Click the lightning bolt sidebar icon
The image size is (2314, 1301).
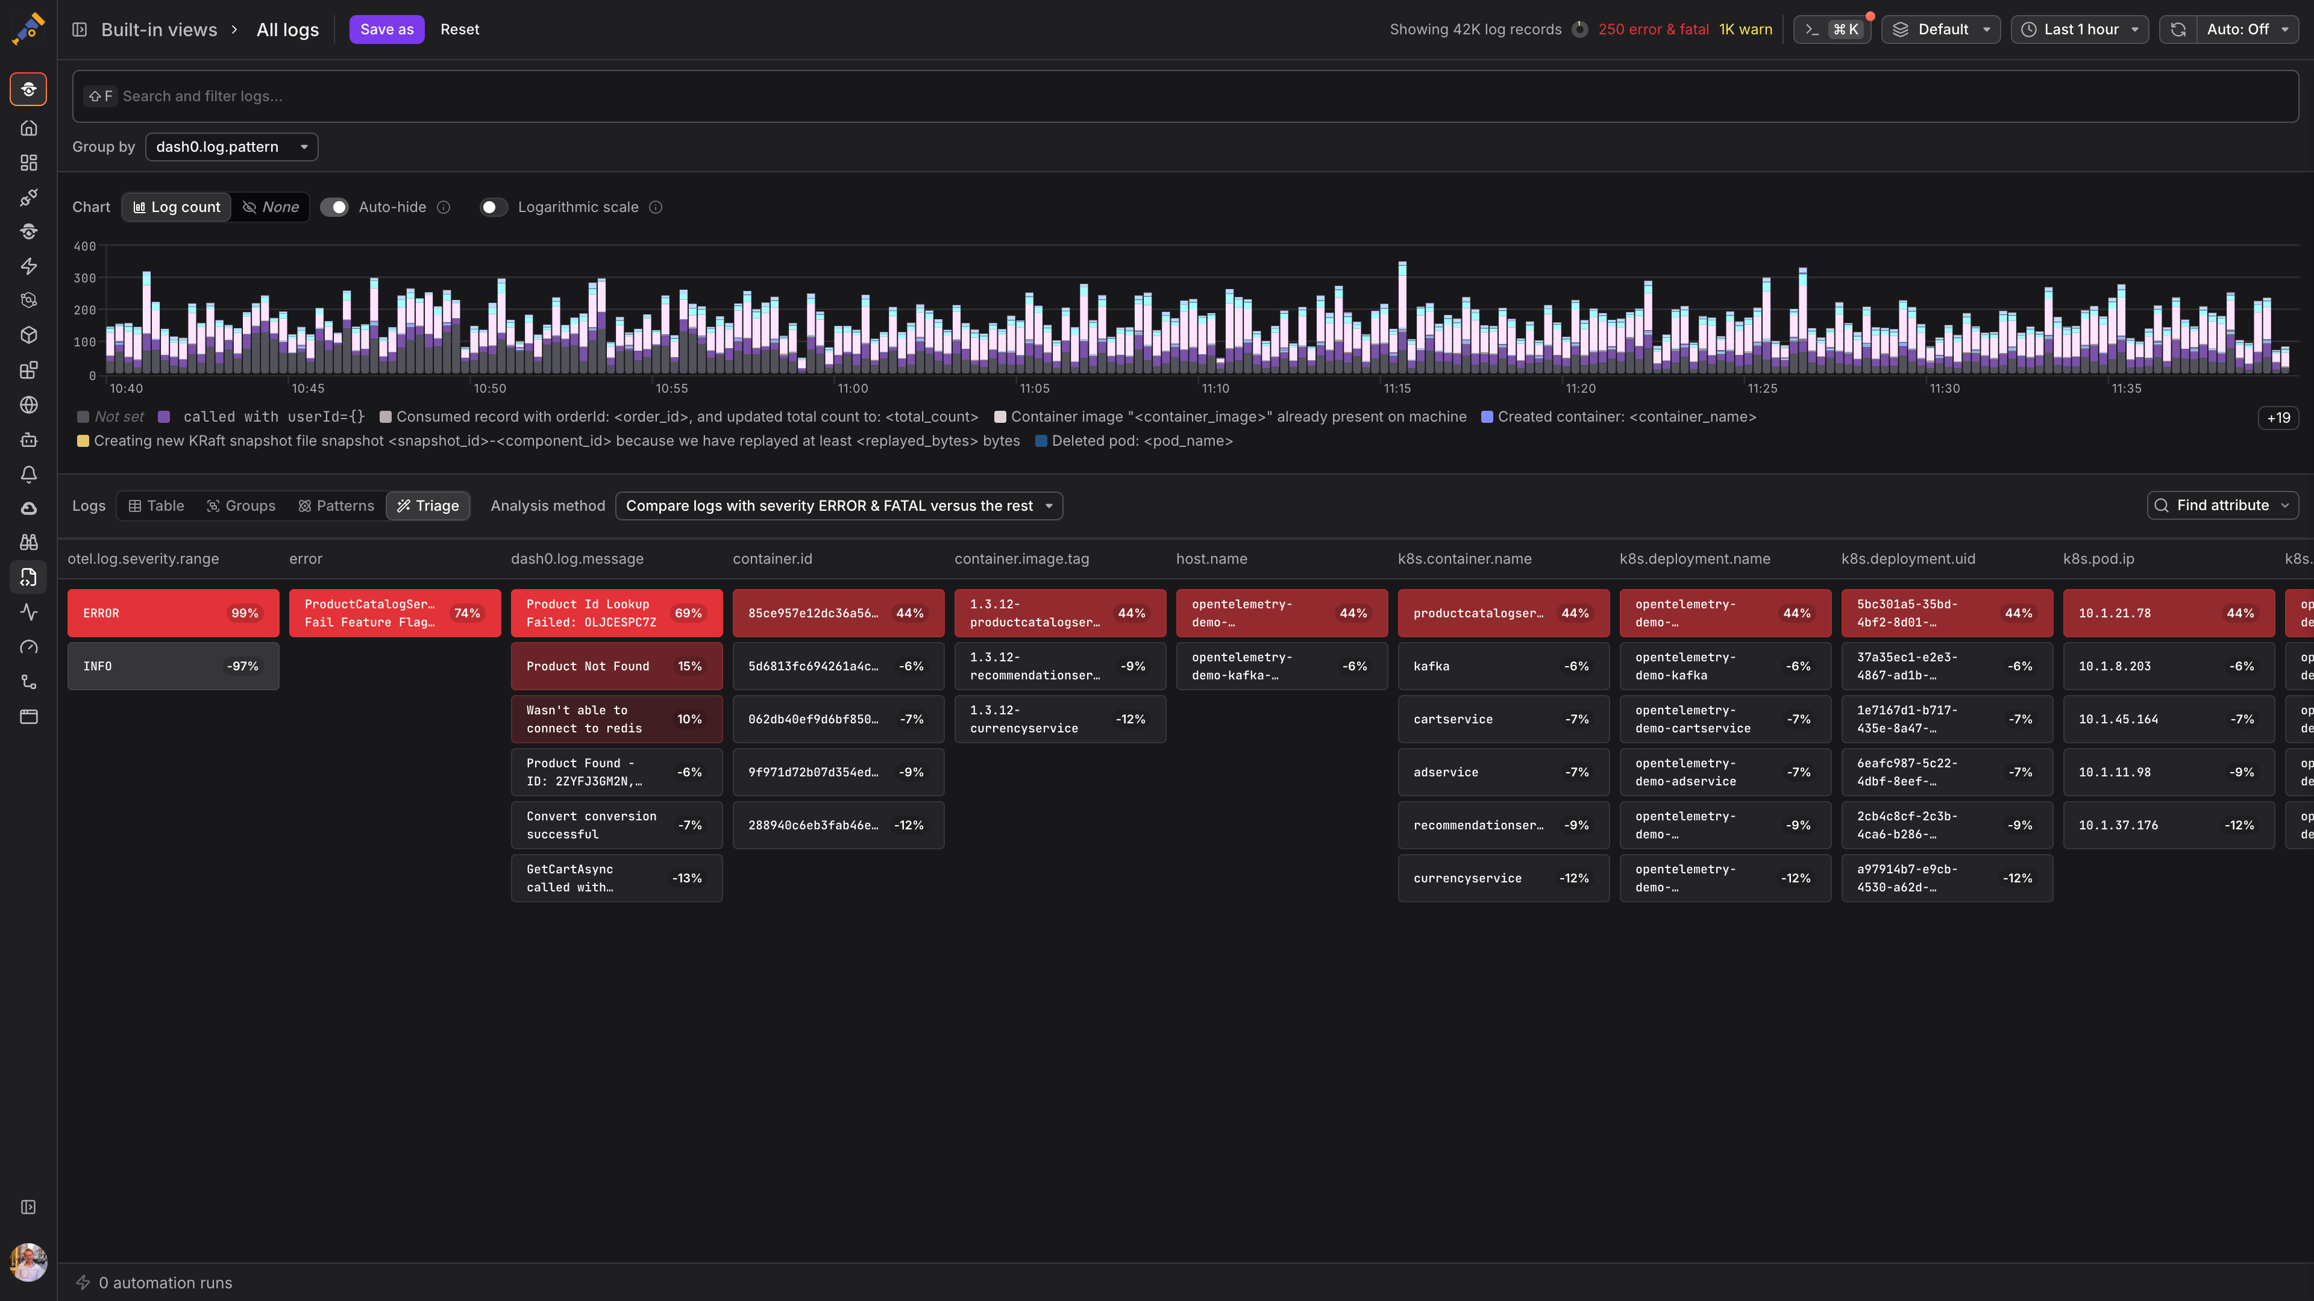(x=29, y=266)
